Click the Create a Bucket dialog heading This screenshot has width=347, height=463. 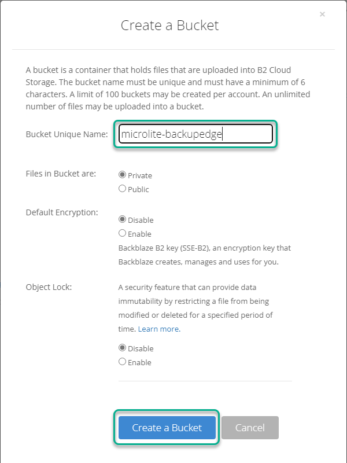169,25
